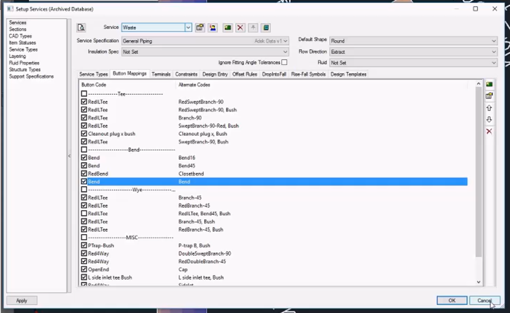This screenshot has width=510, height=313.
Task: Select Layering in left list
Action: (17, 56)
